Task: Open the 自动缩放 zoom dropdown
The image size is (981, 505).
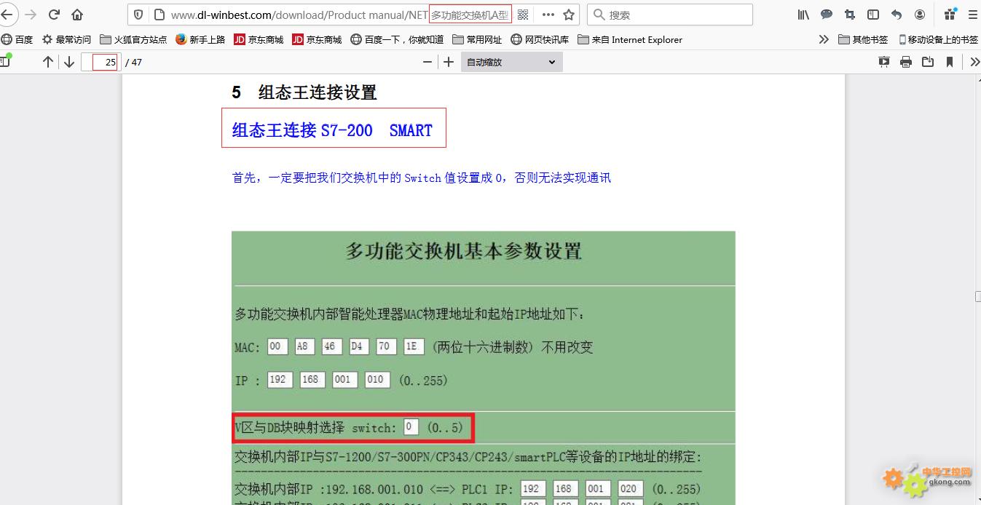Action: 512,62
